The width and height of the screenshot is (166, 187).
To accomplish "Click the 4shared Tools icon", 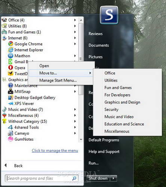I will coord(10,127).
